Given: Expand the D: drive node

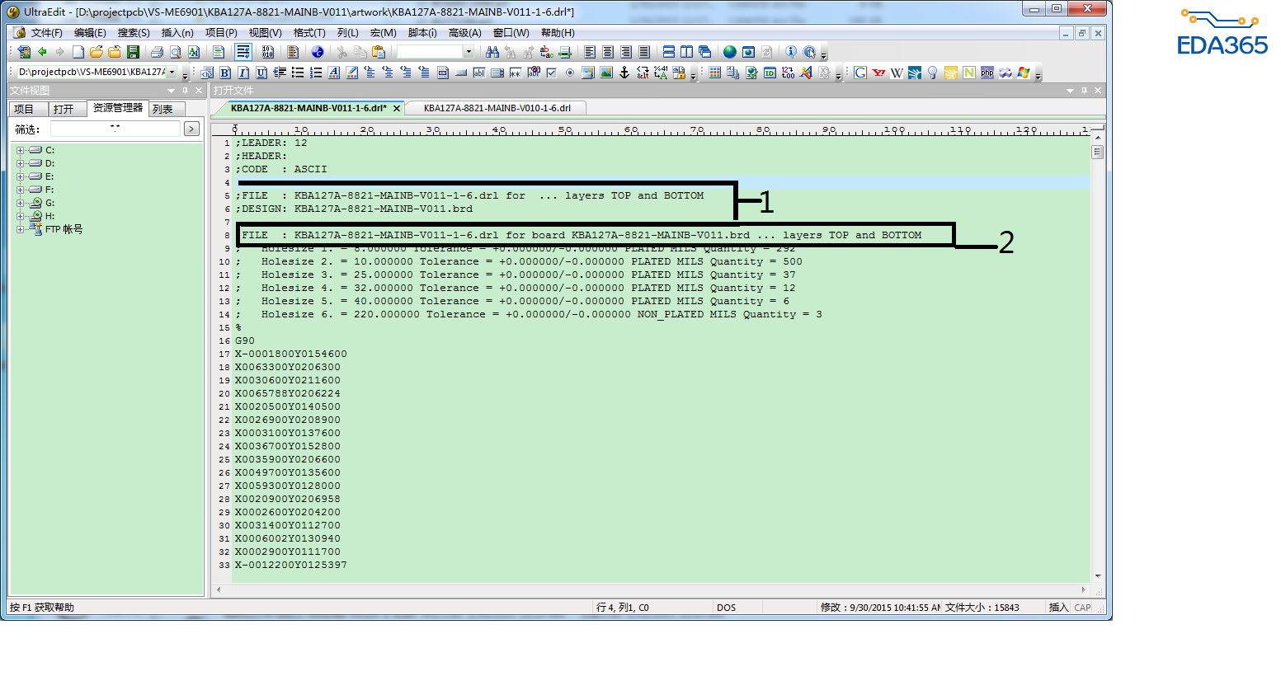Looking at the screenshot, I should pos(20,163).
